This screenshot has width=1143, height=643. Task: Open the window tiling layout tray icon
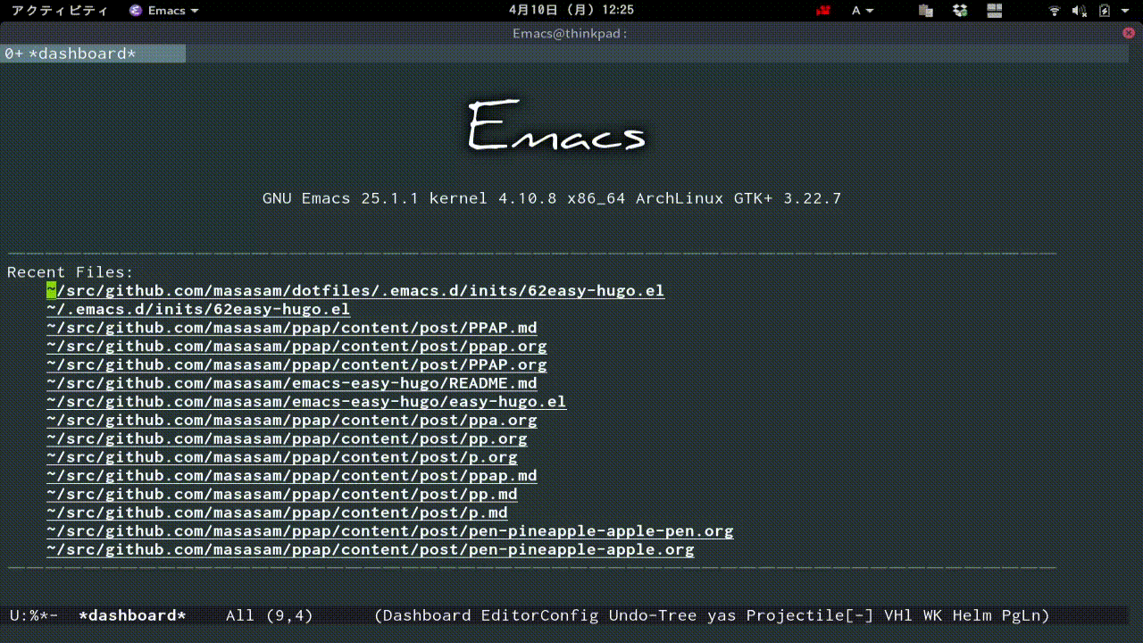tap(995, 11)
